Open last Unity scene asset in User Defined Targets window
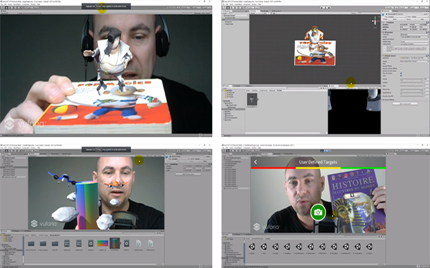The width and height of the screenshot is (430, 268). point(369,247)
